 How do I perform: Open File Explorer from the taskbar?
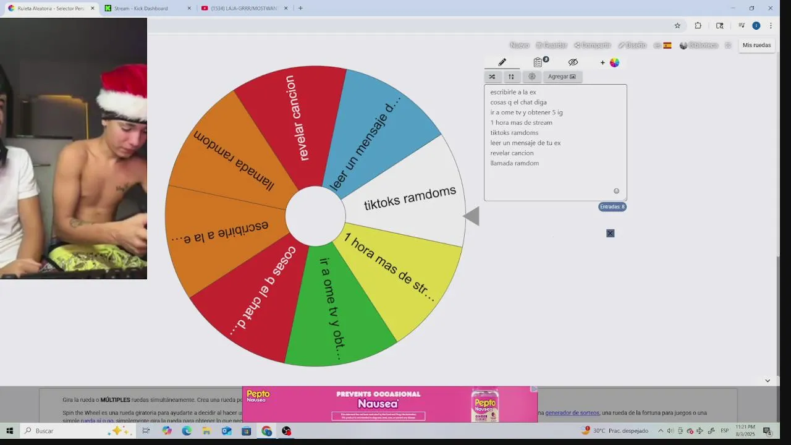[206, 431]
